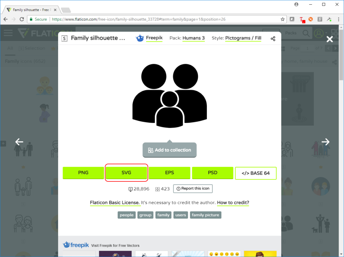Viewport: 344px width, 257px height.
Task: Download the PSD file
Action: pyautogui.click(x=212, y=173)
